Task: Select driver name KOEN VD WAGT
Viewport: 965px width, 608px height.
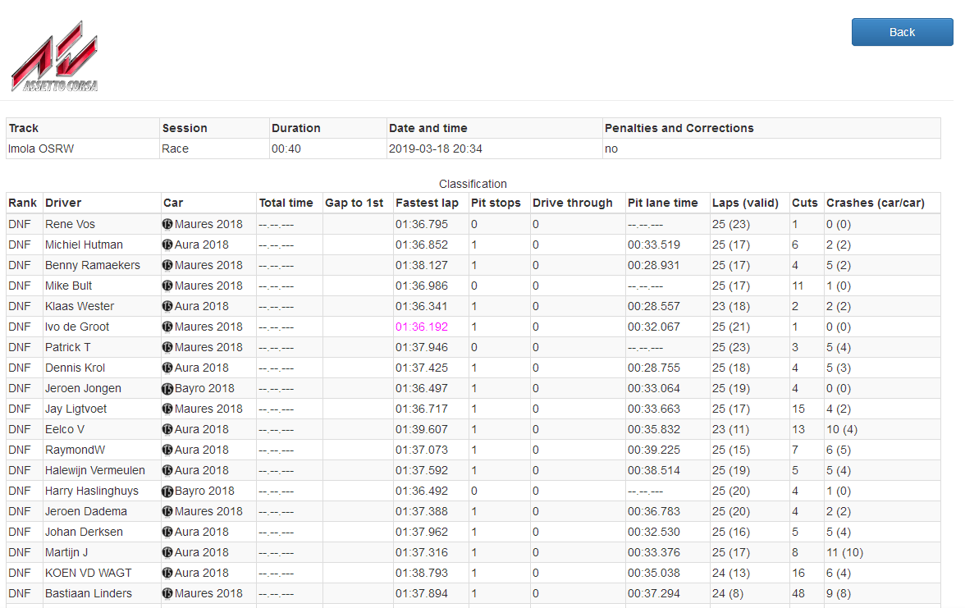Action: click(x=89, y=573)
